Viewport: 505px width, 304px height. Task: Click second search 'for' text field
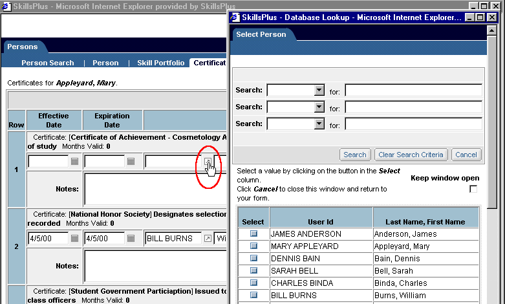[414, 107]
